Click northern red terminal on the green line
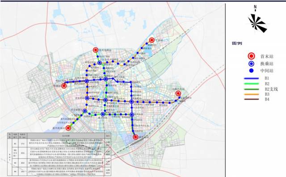Screen dimensions: 286x177 95,50
